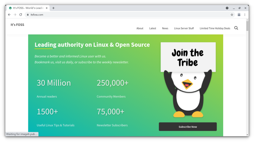The image size is (254, 142).
Task: Open the user profile avatar icon
Action: point(239,15)
